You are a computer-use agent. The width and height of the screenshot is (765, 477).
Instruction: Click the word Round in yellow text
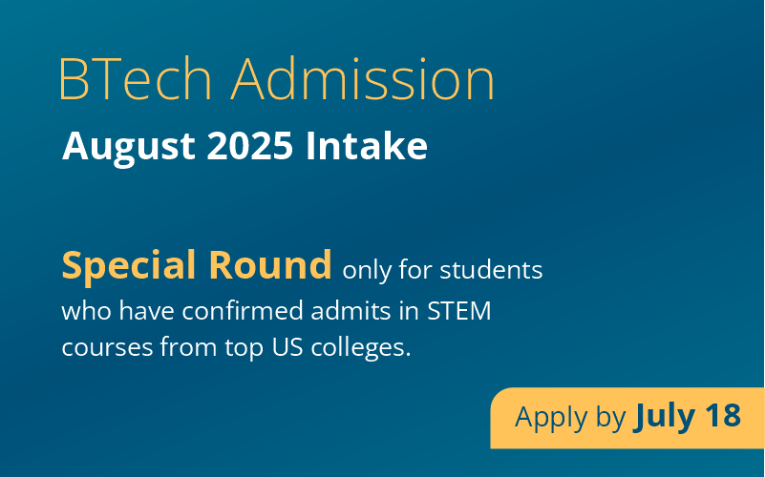click(270, 265)
